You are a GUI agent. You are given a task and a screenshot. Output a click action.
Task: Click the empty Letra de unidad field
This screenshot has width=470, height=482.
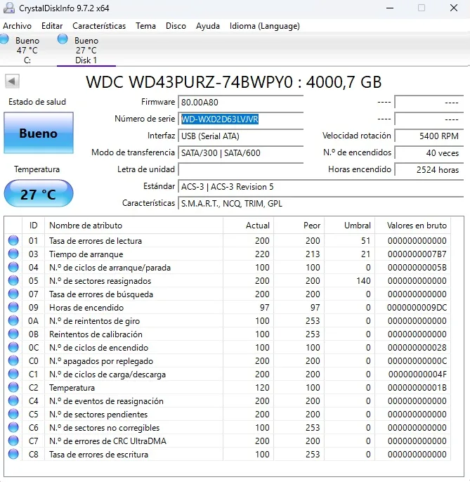pyautogui.click(x=241, y=169)
